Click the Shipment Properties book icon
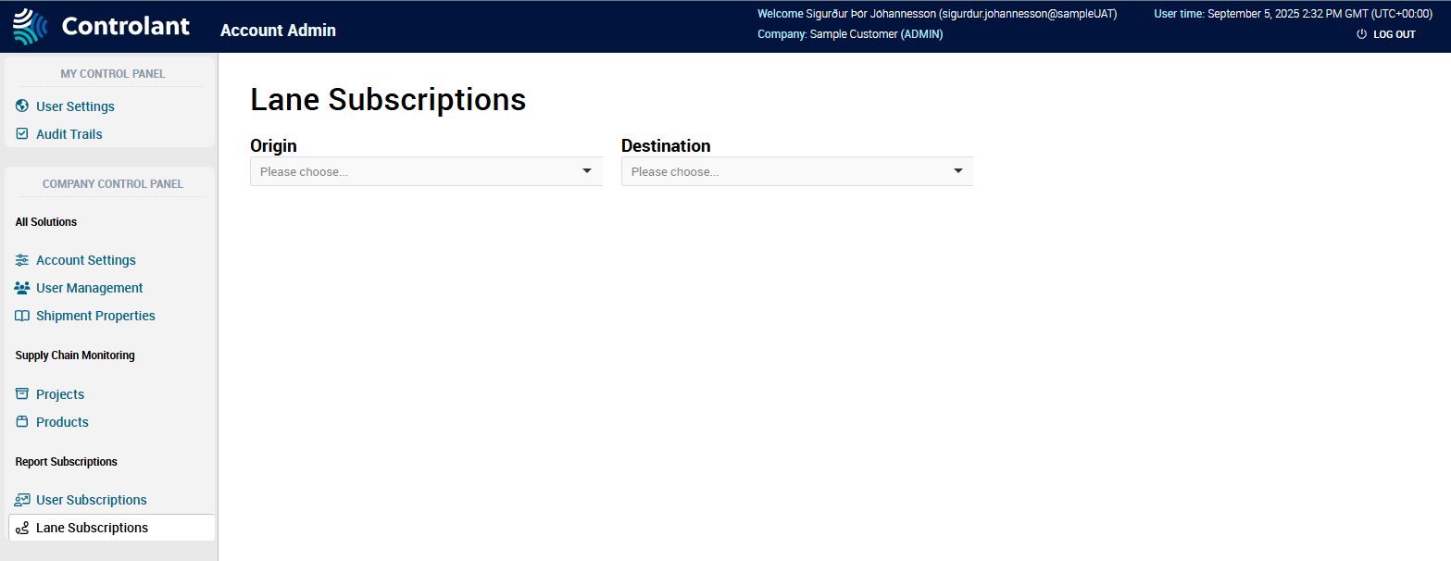This screenshot has width=1451, height=561. (x=22, y=316)
